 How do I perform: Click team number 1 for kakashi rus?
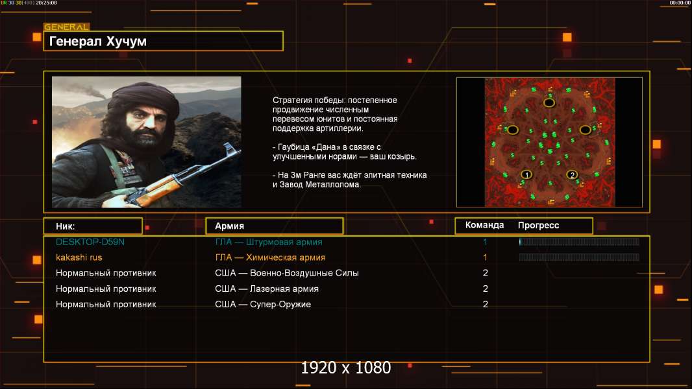pyautogui.click(x=485, y=257)
